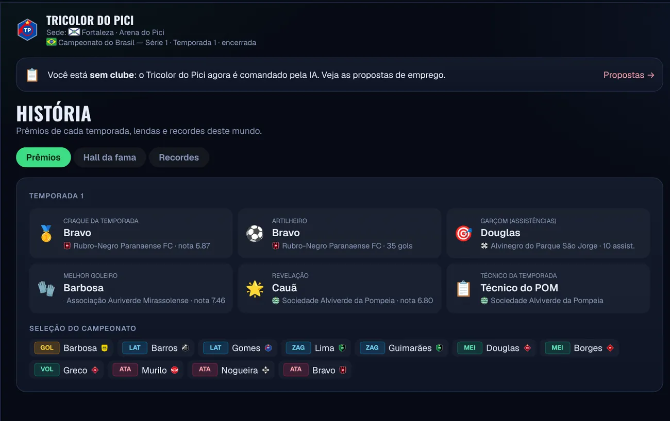Click Bravo's name in the Artilheiro card
The image size is (670, 421).
(286, 233)
